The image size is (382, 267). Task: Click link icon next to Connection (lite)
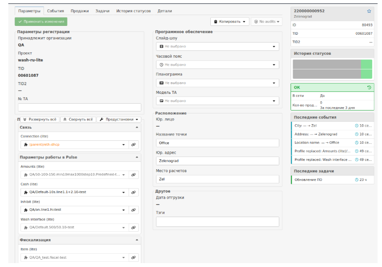(x=134, y=144)
